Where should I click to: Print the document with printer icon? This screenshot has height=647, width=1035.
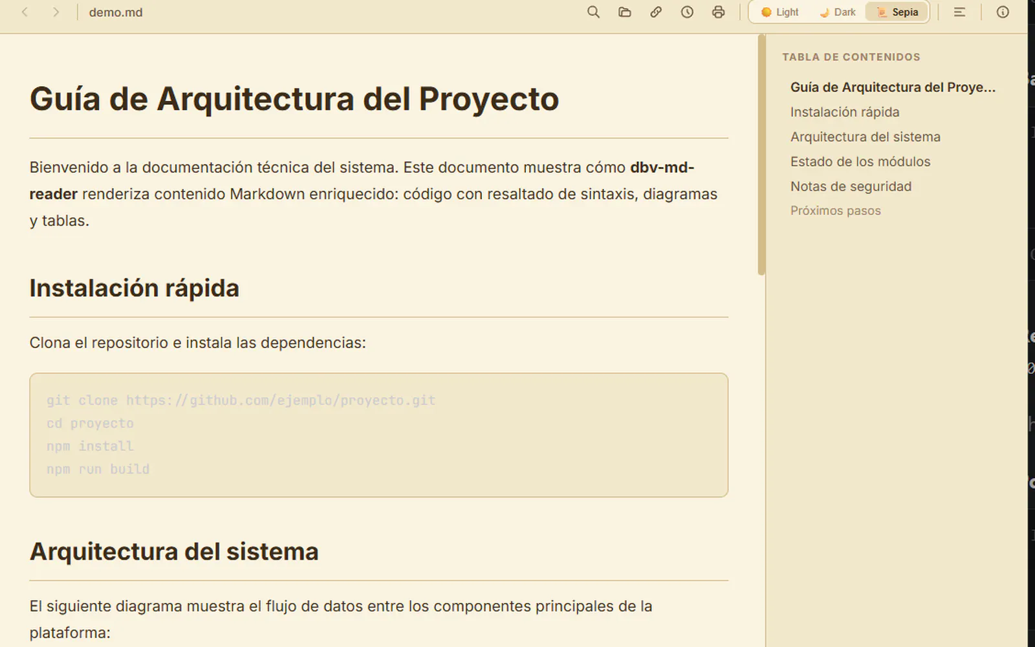pos(718,12)
